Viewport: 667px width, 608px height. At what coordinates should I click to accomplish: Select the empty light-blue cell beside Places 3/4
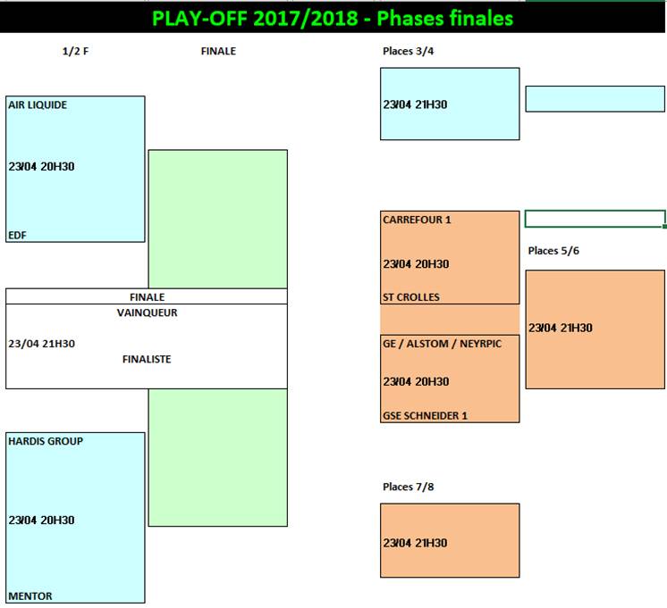[595, 98]
